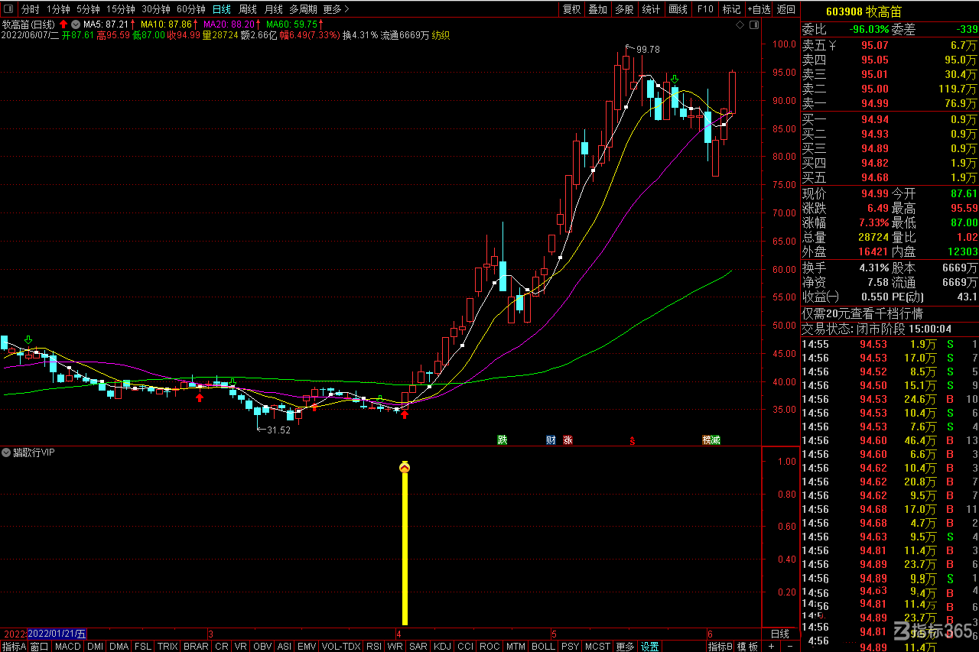Switch to 日线 daily chart tab

(x=221, y=9)
